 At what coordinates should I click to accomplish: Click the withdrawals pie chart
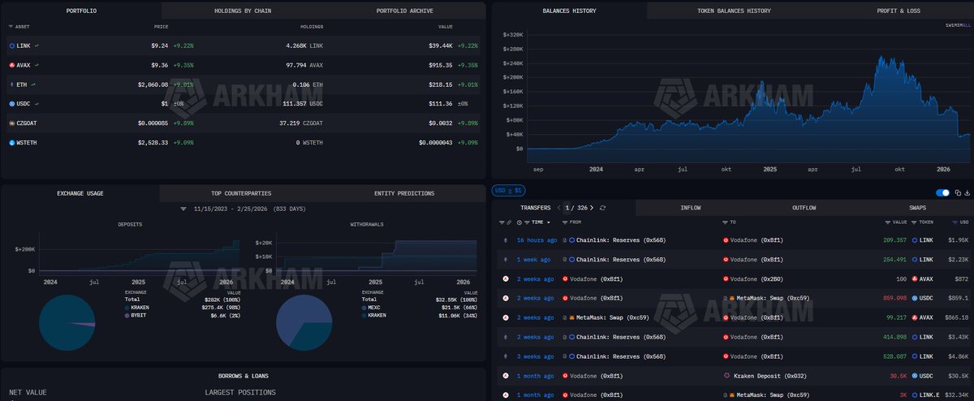point(304,322)
